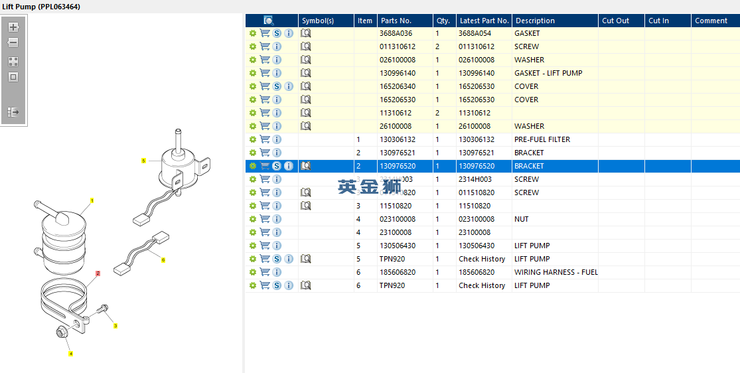Open symbol book icon for 11510820 row

(306, 205)
